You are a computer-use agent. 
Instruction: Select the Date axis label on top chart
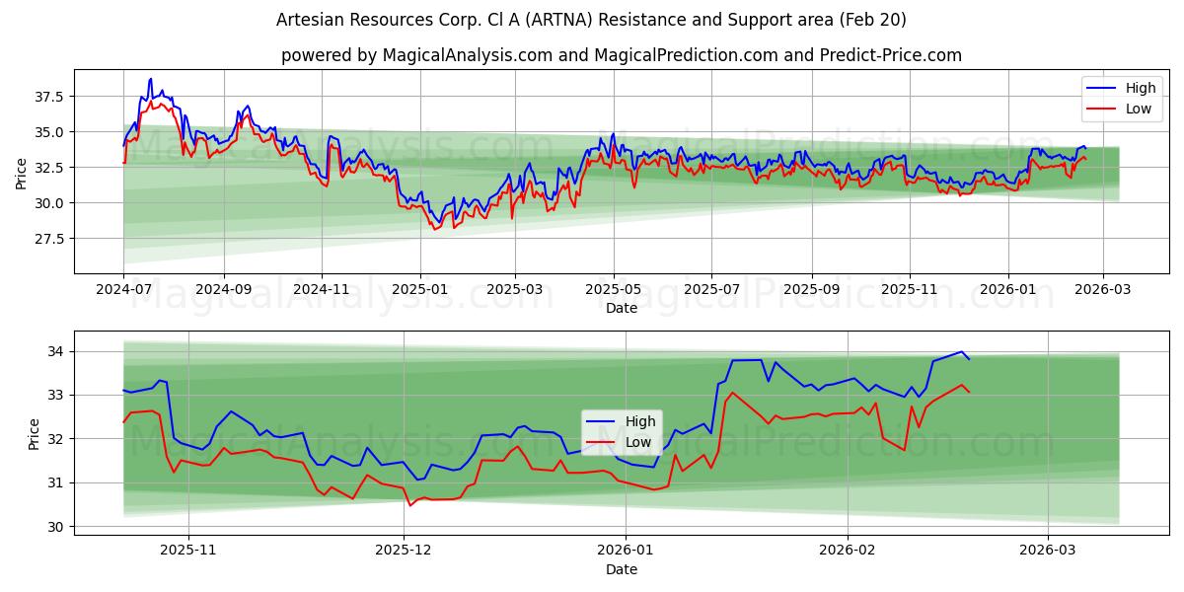coord(622,306)
